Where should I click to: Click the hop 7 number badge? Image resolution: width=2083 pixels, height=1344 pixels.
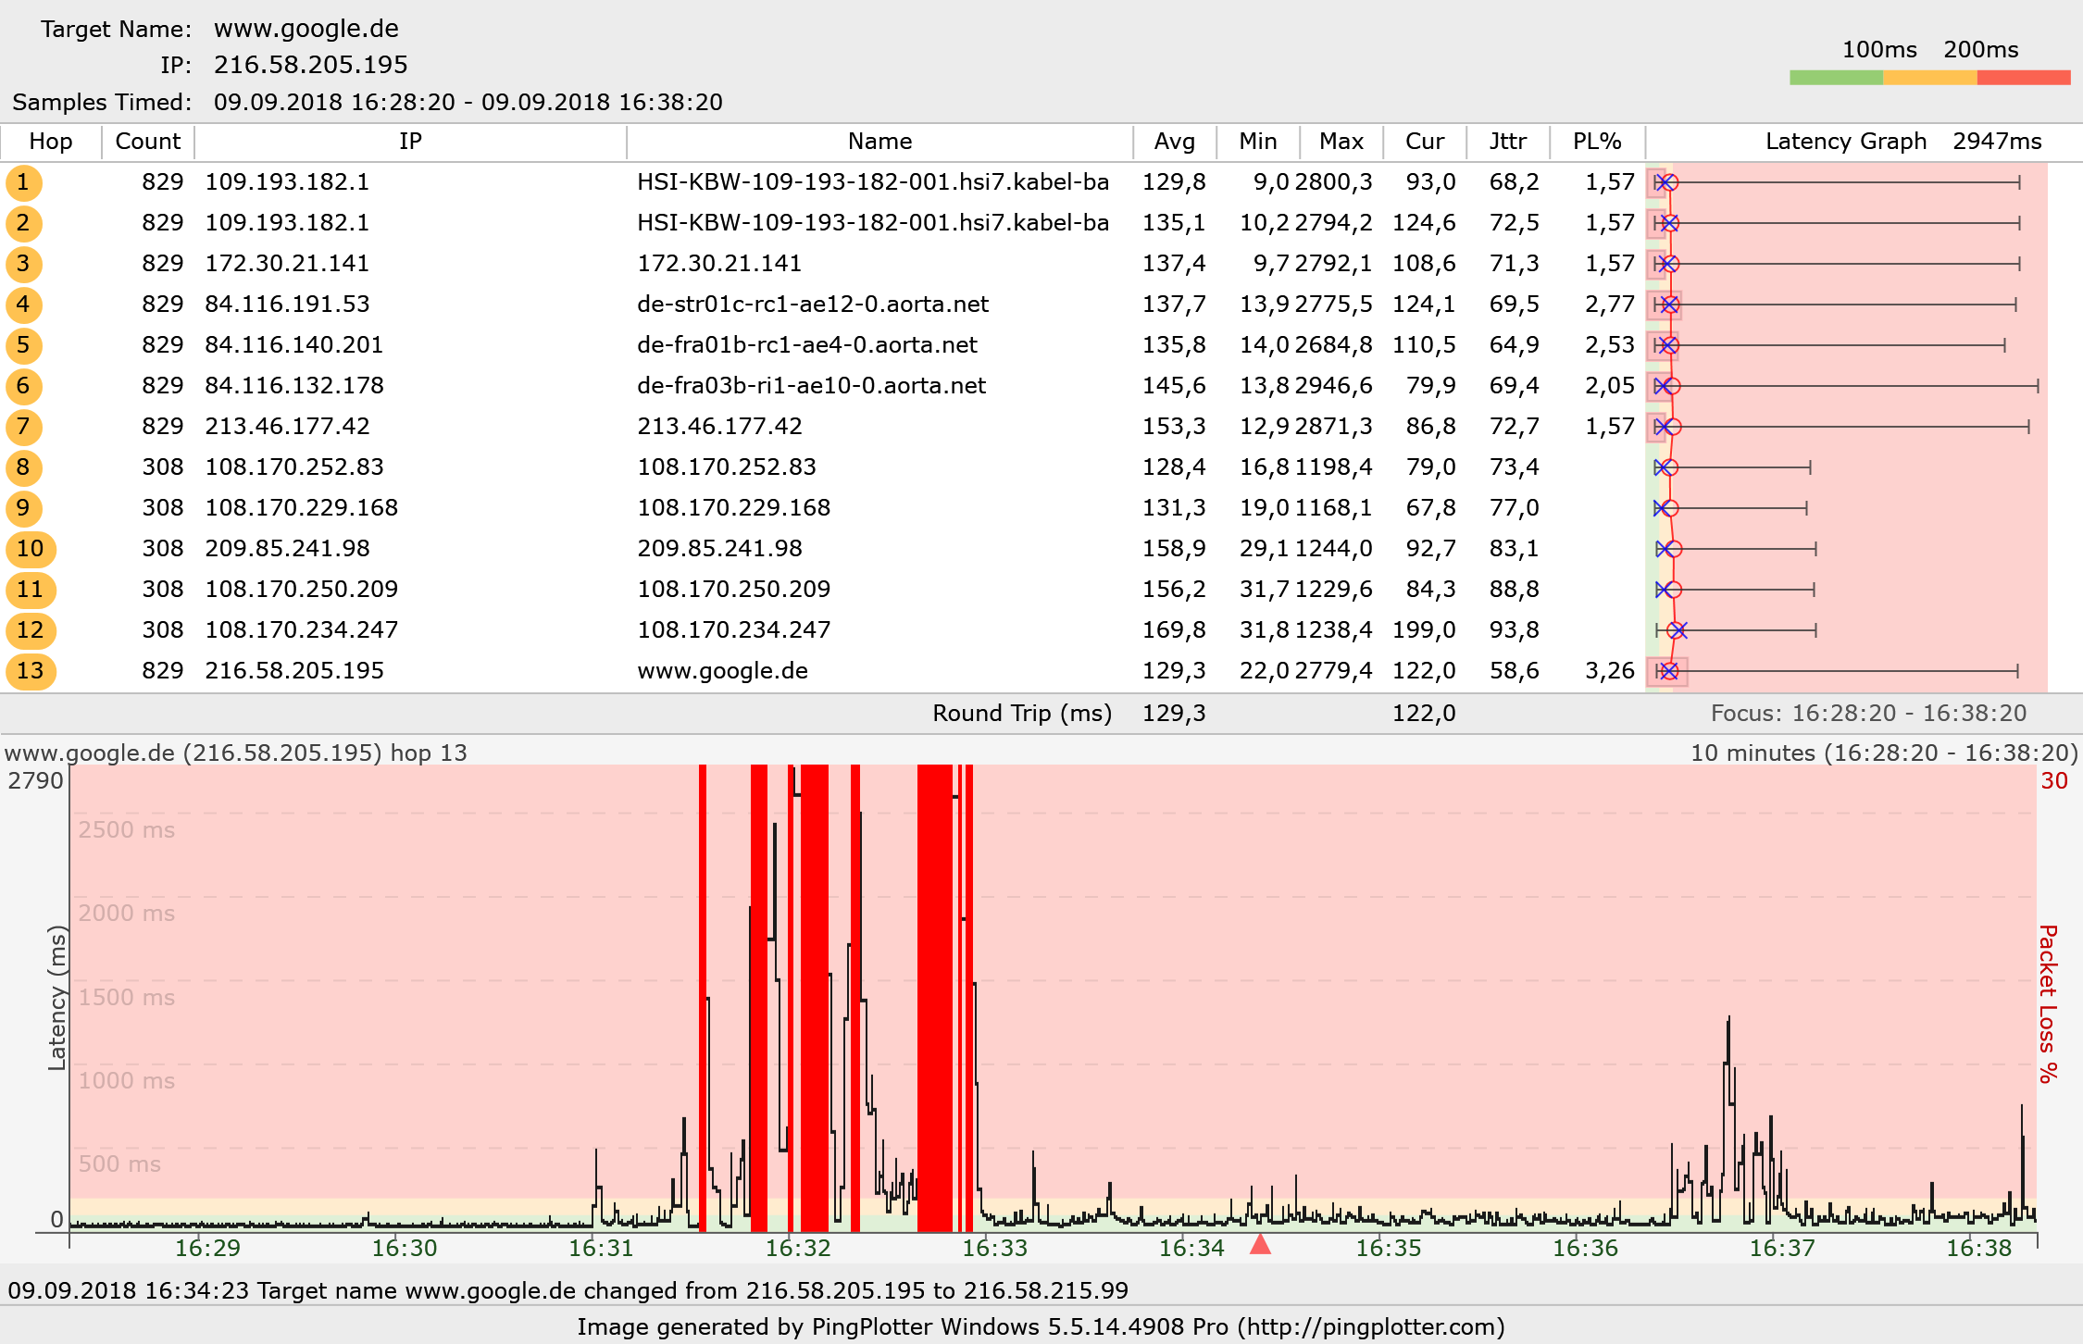[x=23, y=427]
